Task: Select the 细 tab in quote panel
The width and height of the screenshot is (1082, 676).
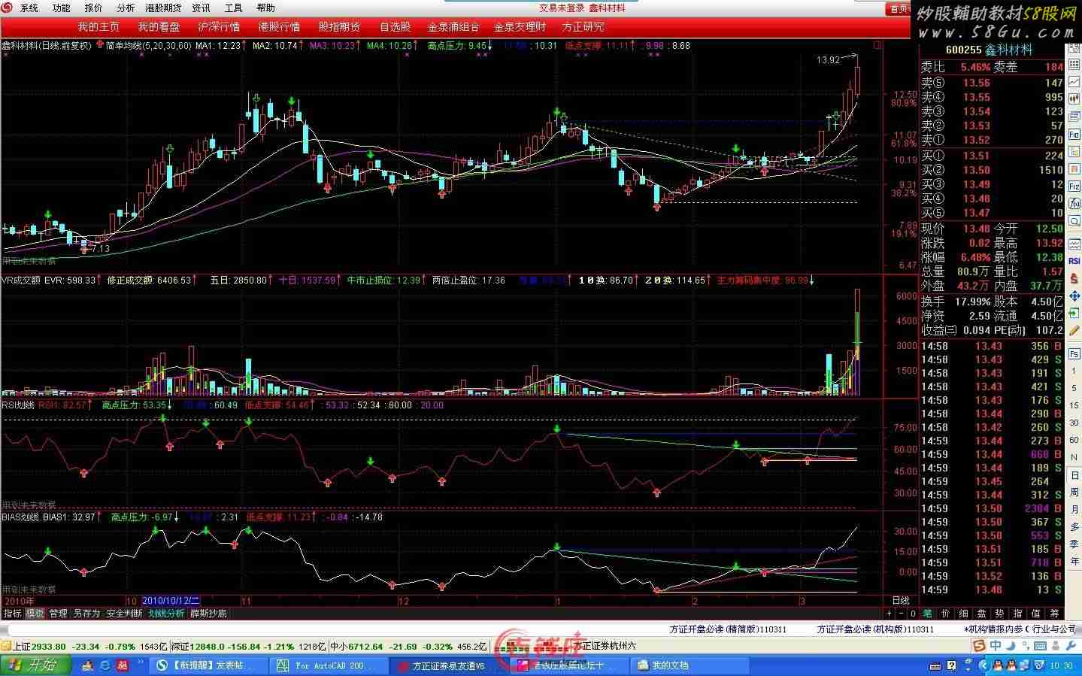Action: coord(963,614)
